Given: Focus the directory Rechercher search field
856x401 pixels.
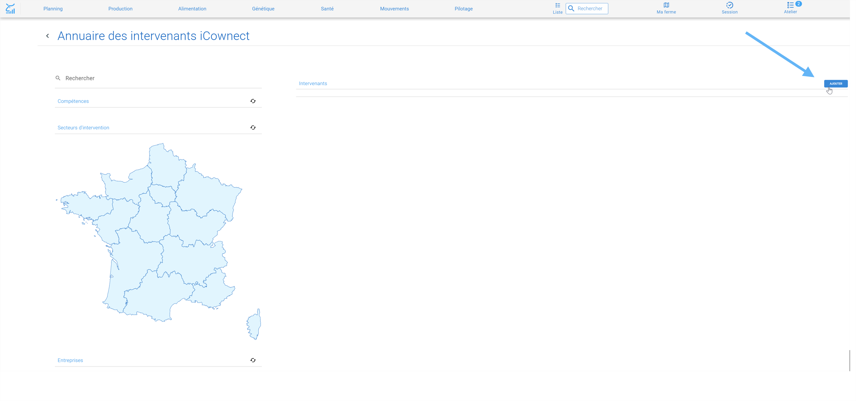Looking at the screenshot, I should [158, 78].
